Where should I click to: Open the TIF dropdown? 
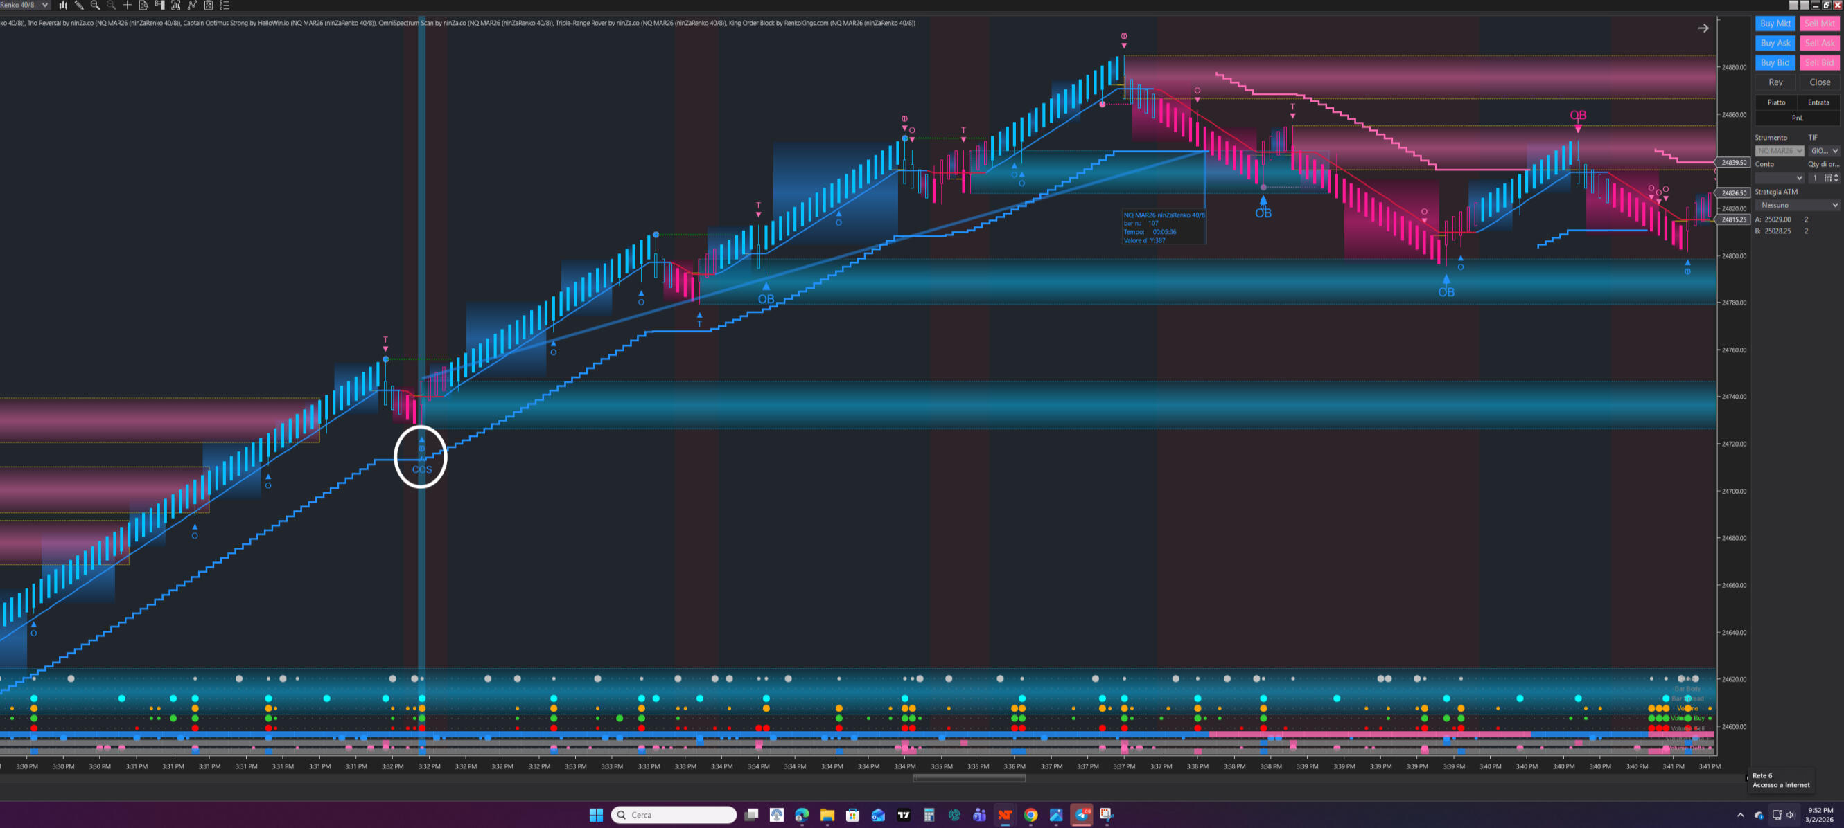click(x=1823, y=151)
